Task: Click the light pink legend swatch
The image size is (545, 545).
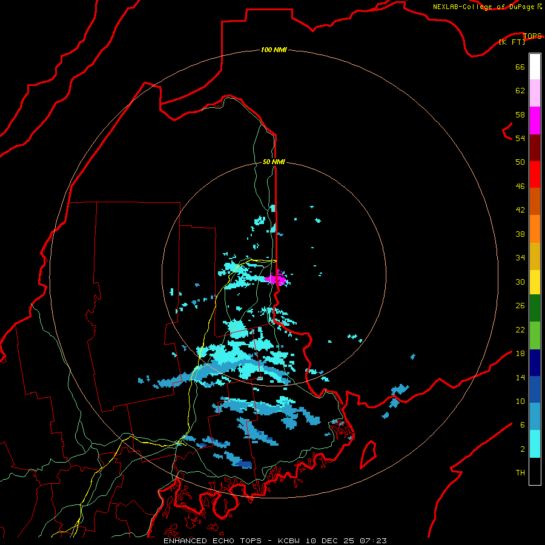Action: (x=535, y=93)
